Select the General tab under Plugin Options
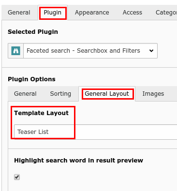The image size is (177, 191). (25, 94)
